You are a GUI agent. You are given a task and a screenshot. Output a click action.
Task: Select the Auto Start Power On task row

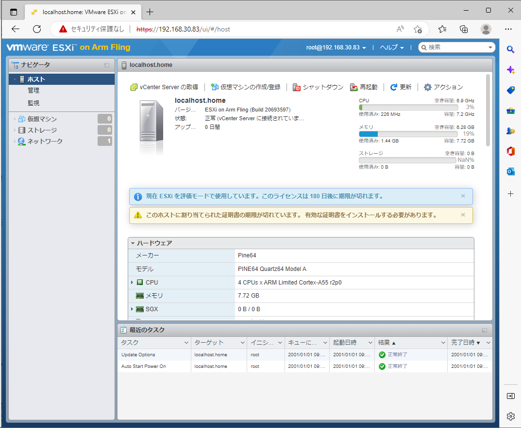[x=305, y=366]
